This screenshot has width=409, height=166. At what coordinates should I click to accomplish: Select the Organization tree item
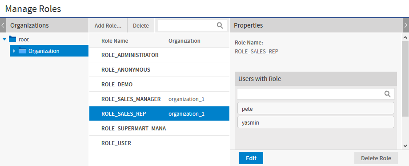[x=49, y=51]
